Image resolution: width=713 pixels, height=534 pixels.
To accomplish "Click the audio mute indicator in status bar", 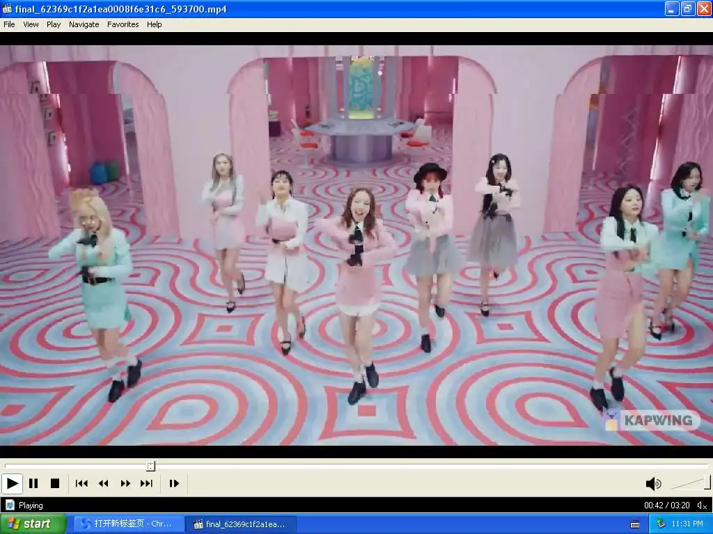I will pyautogui.click(x=702, y=505).
